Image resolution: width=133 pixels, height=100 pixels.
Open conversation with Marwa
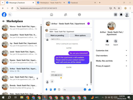20,28
